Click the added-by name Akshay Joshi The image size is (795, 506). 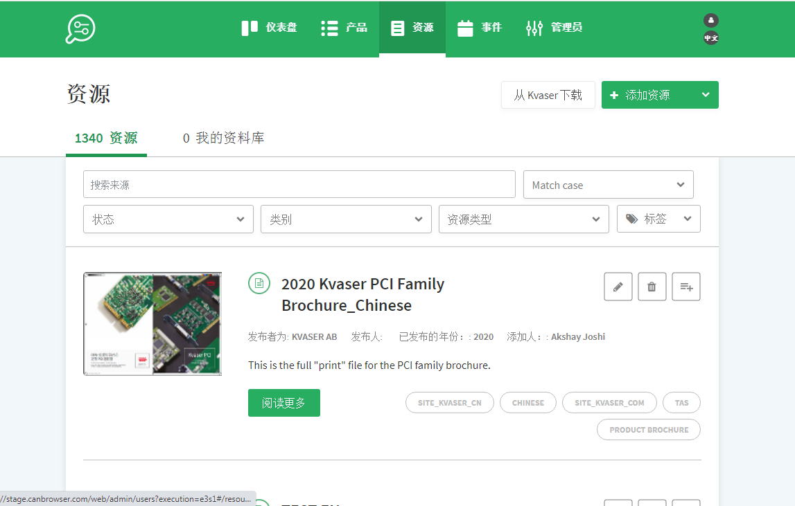click(x=578, y=337)
